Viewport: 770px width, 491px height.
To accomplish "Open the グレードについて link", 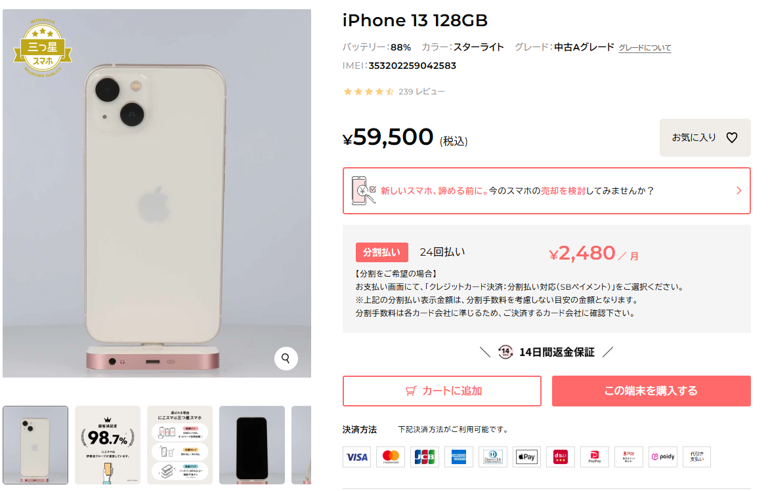I will (x=644, y=48).
